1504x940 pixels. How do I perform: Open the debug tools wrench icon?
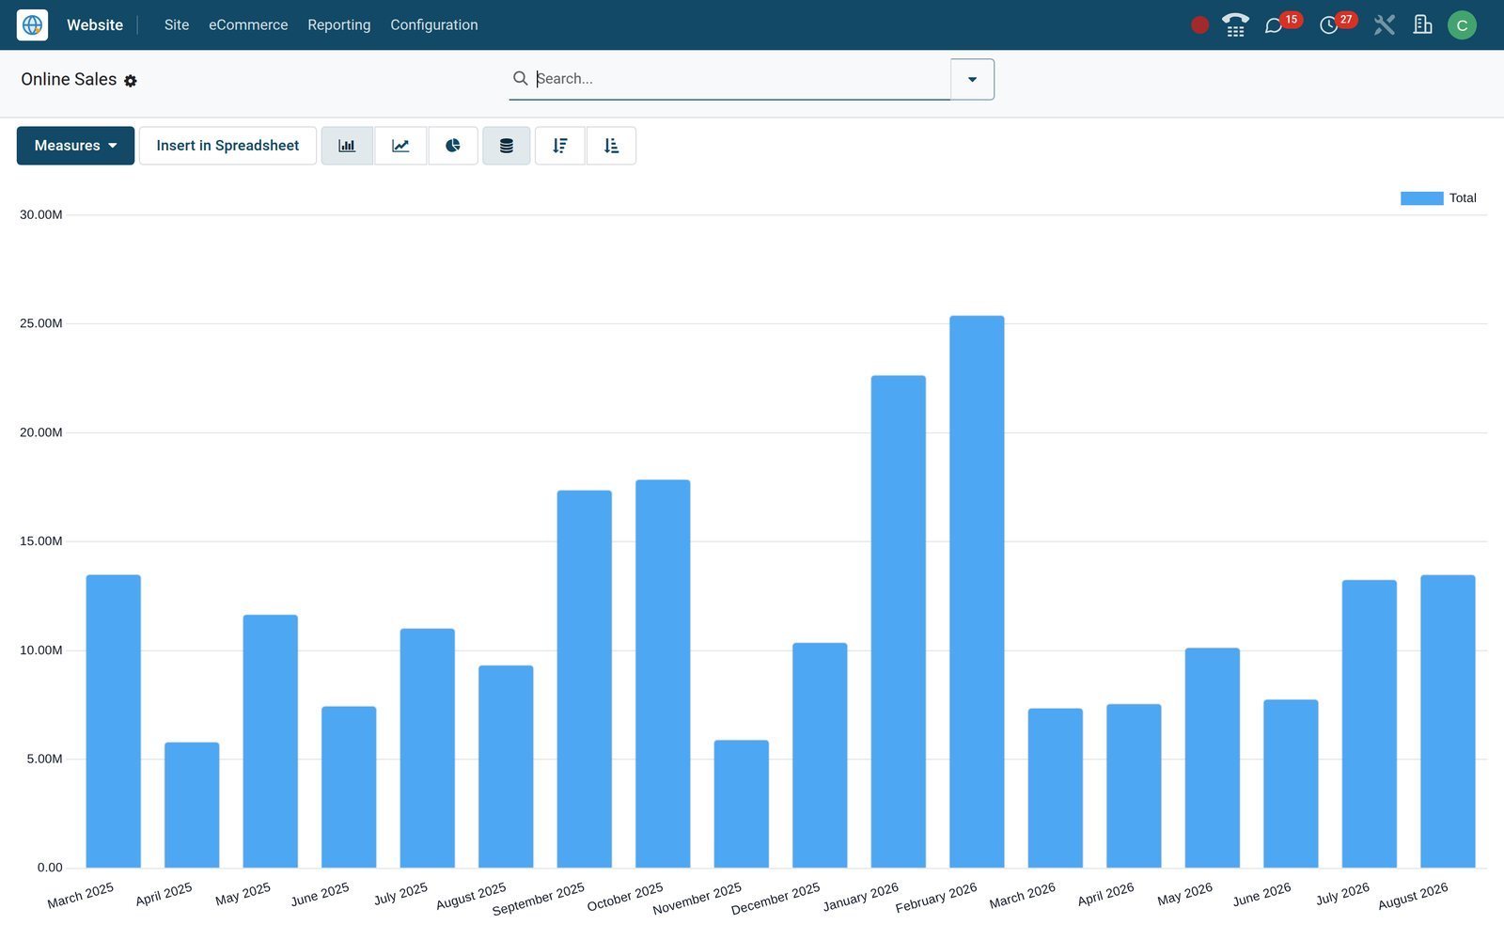click(1384, 25)
